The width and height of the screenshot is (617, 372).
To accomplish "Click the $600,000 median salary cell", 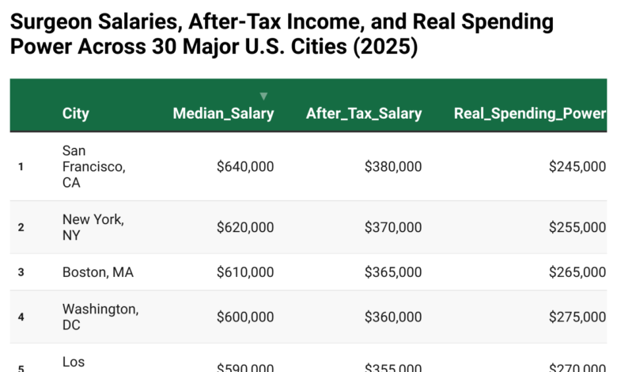I will coord(245,317).
